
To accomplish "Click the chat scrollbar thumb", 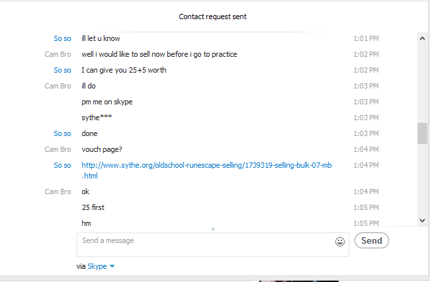I will point(422,133).
